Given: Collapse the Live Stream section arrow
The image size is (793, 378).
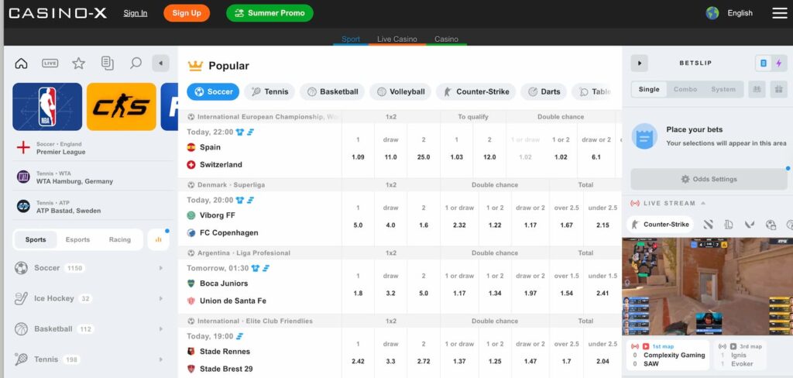Looking at the screenshot, I should click(x=703, y=203).
